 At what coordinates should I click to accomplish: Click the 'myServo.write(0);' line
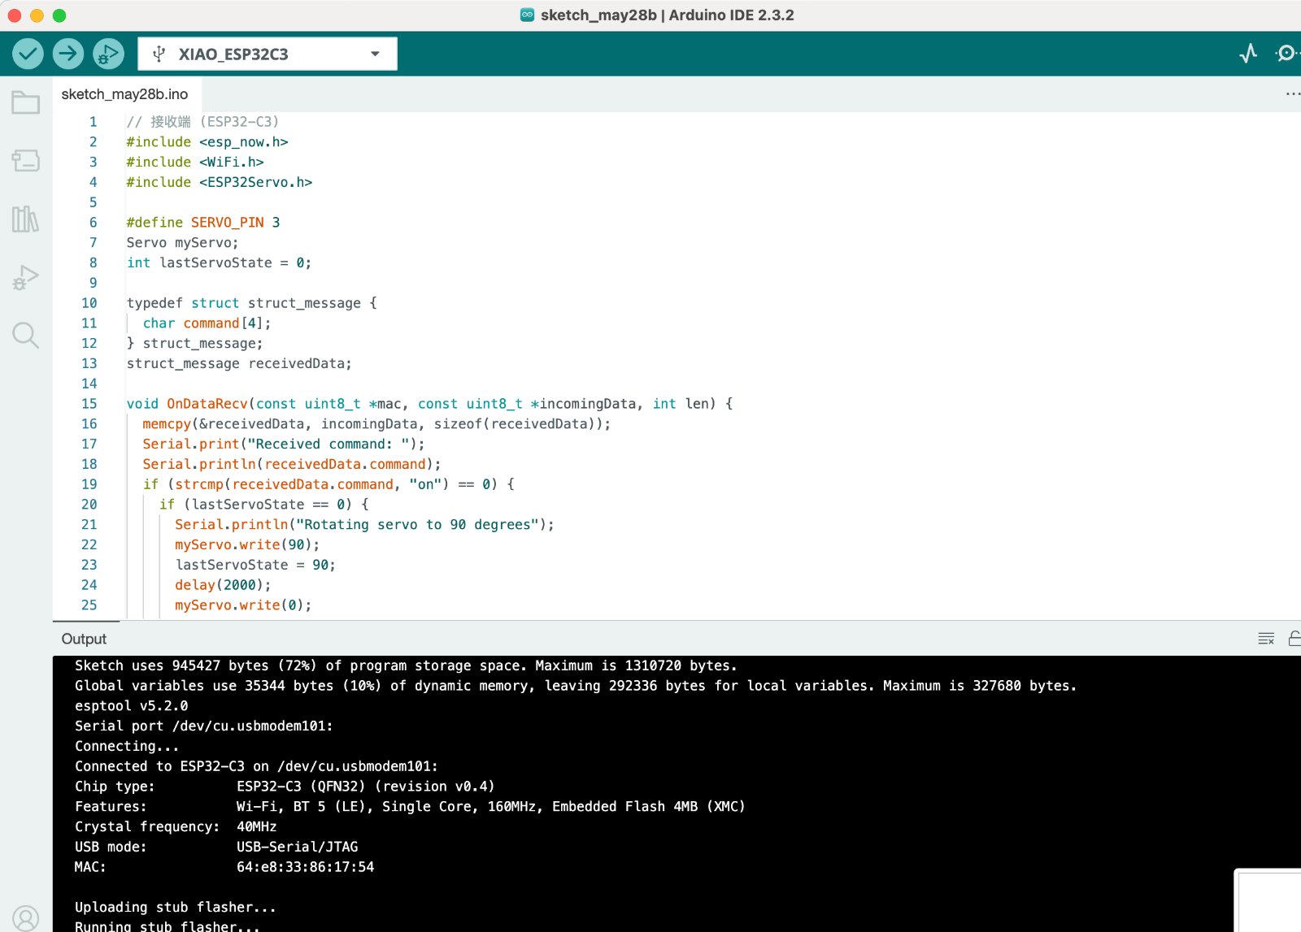(x=243, y=605)
